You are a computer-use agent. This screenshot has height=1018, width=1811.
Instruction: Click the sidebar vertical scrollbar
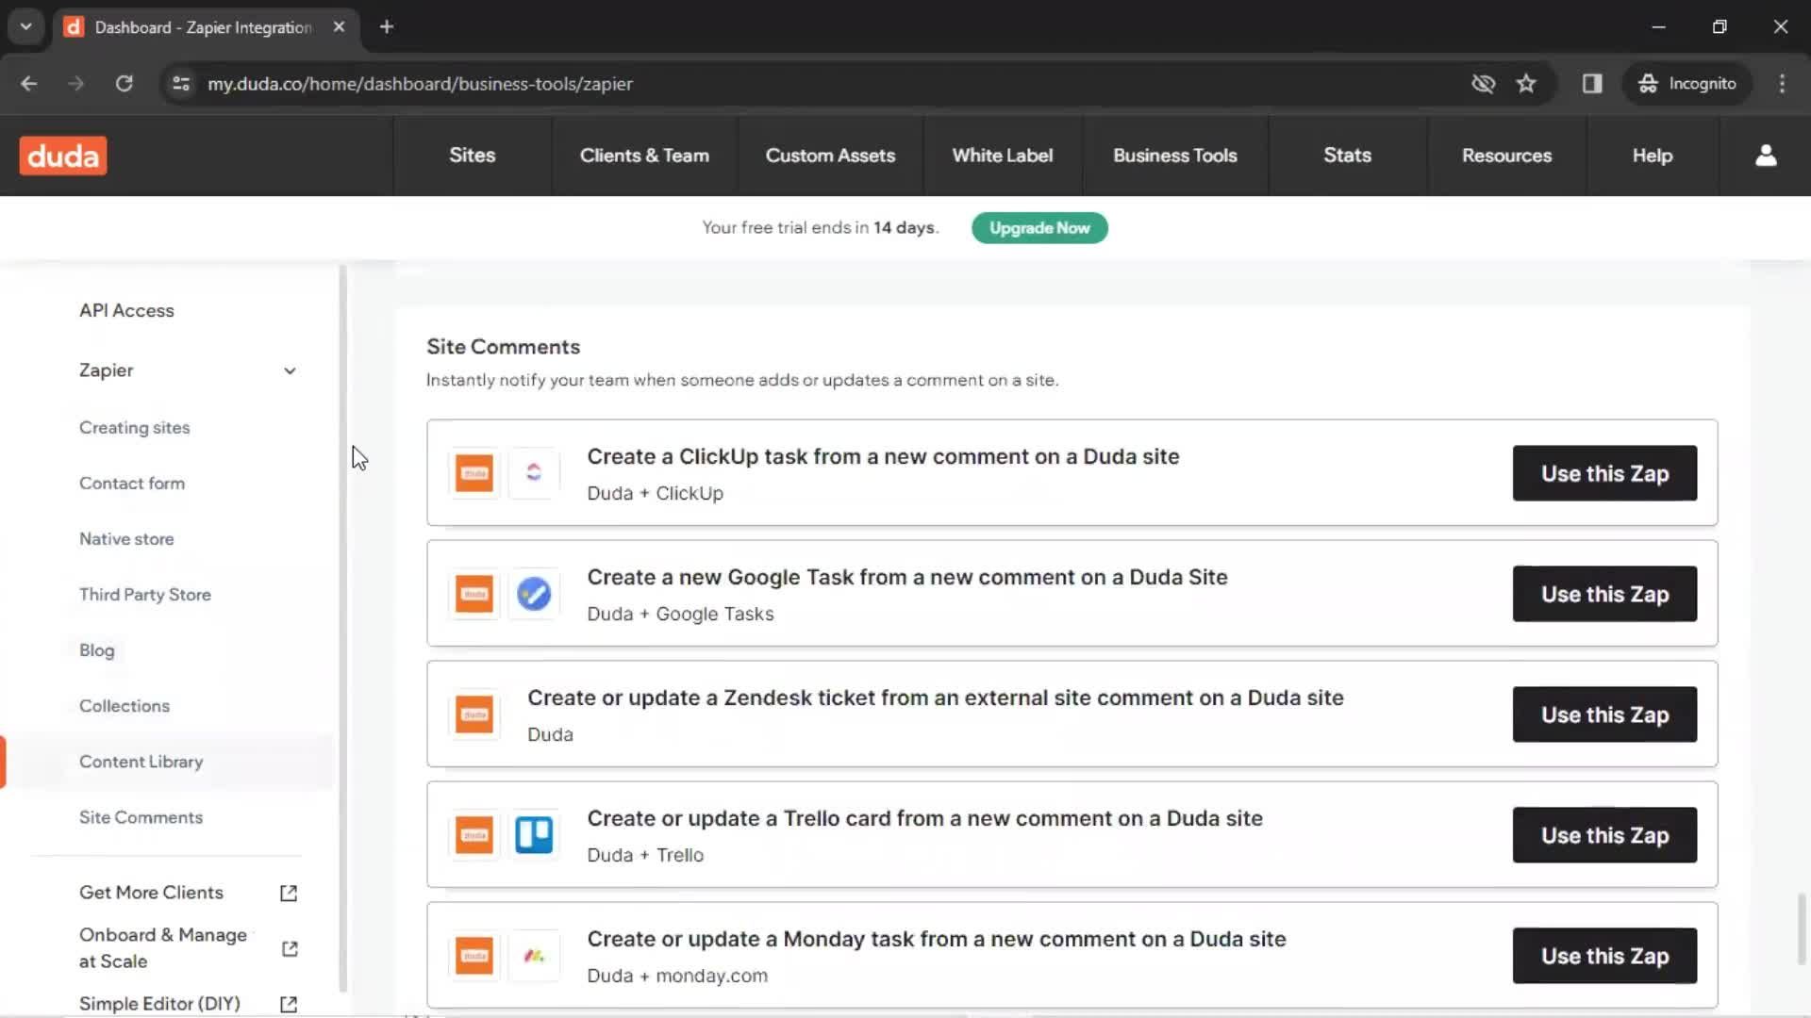(342, 628)
